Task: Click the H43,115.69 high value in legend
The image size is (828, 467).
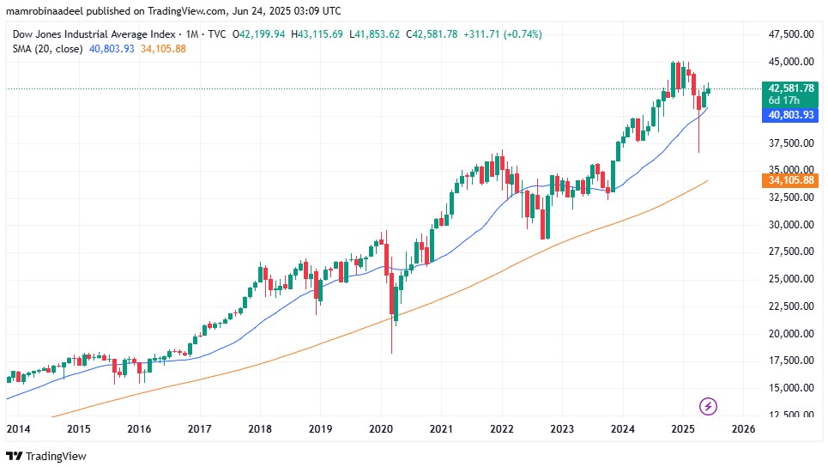Action: click(x=317, y=34)
